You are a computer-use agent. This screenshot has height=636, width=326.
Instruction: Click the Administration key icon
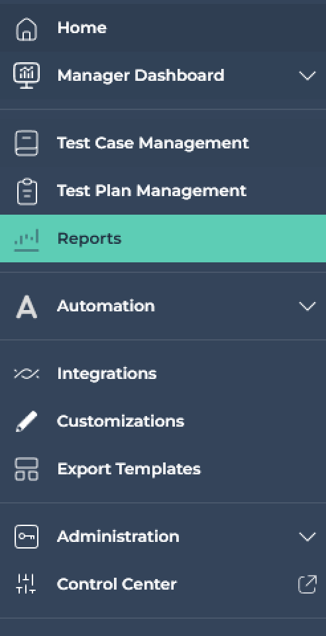[x=27, y=537]
